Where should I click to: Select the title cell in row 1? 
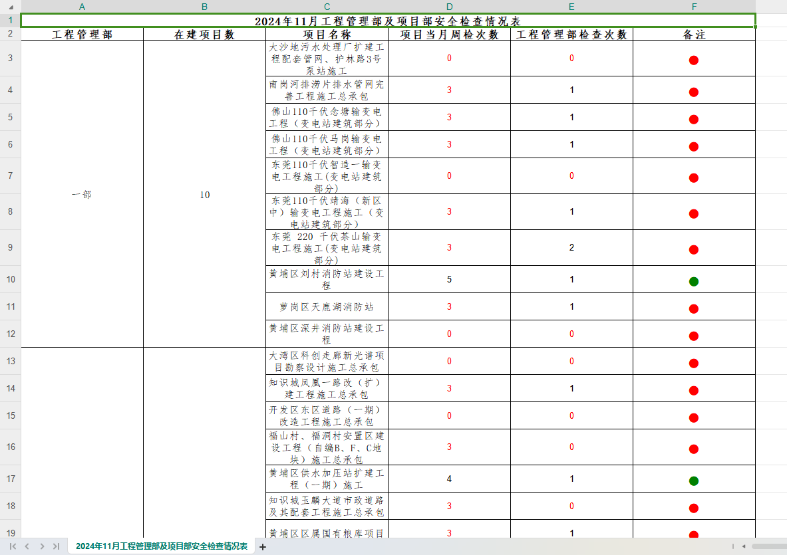pos(388,21)
